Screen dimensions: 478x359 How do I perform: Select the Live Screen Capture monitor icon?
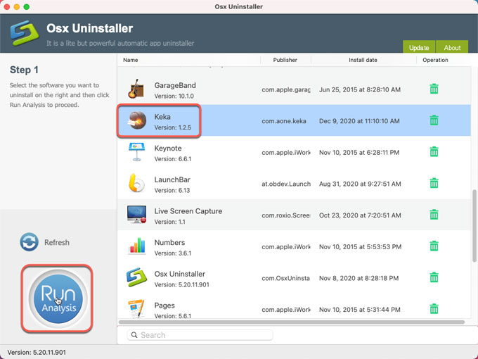point(136,214)
